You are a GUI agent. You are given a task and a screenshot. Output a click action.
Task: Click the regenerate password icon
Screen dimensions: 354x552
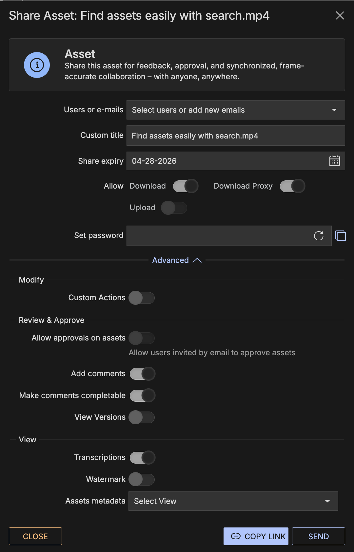pyautogui.click(x=319, y=236)
